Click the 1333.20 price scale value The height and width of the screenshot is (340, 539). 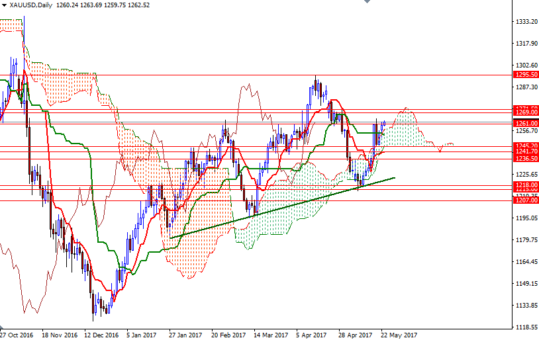tap(526, 21)
